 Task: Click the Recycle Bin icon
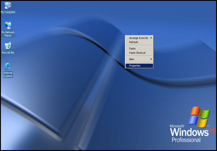pyautogui.click(x=8, y=46)
